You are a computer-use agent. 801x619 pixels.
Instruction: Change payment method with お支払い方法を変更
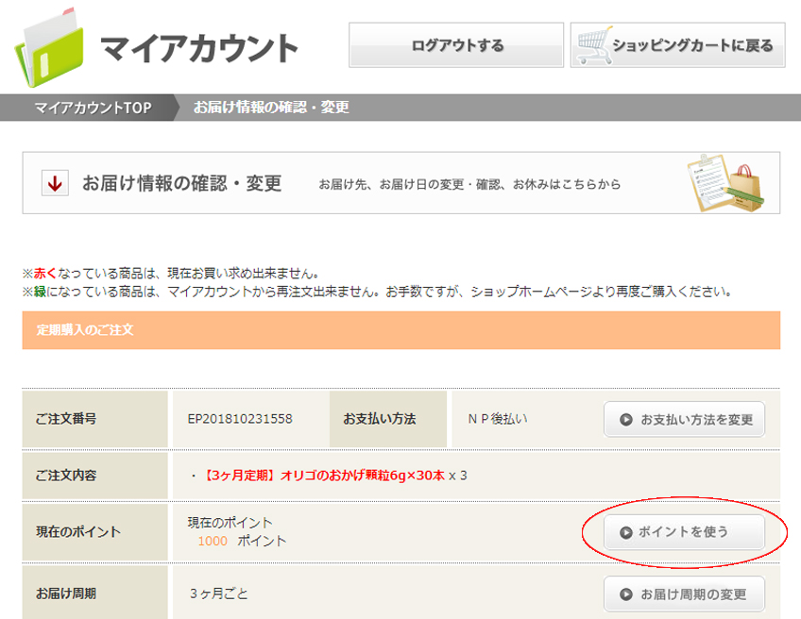(684, 420)
